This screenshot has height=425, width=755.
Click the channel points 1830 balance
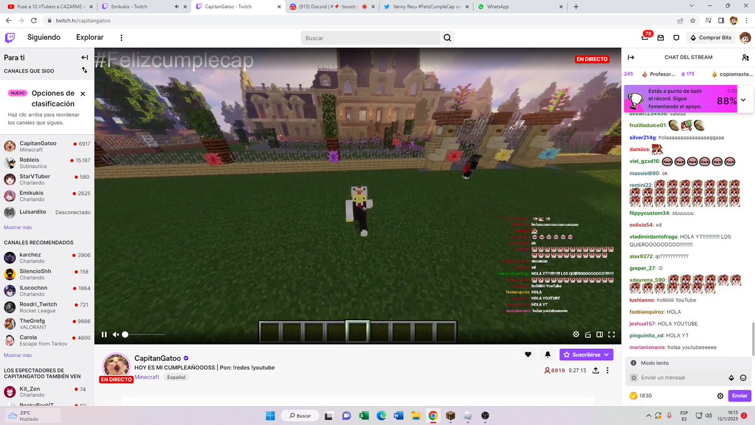click(640, 396)
